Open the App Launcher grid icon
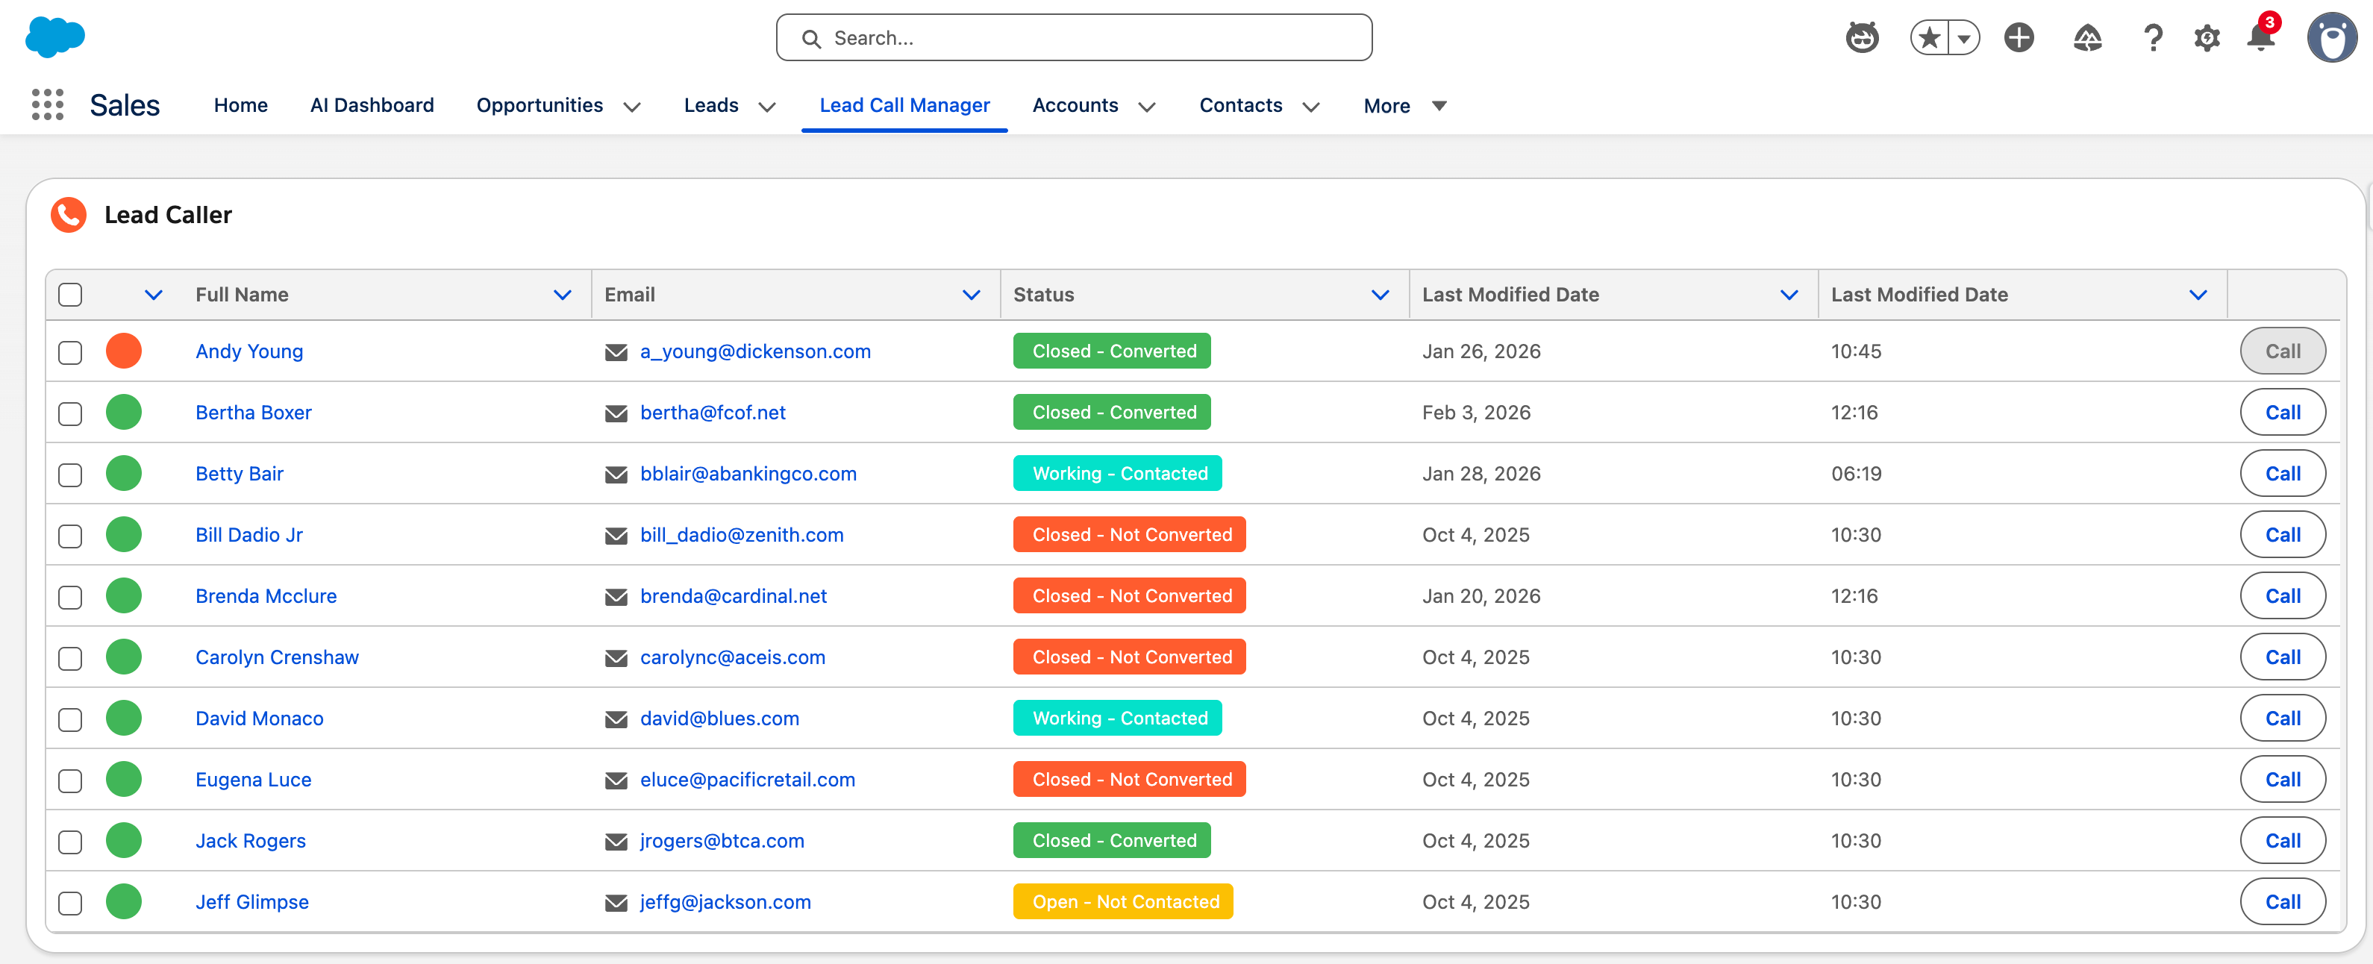 coord(47,105)
